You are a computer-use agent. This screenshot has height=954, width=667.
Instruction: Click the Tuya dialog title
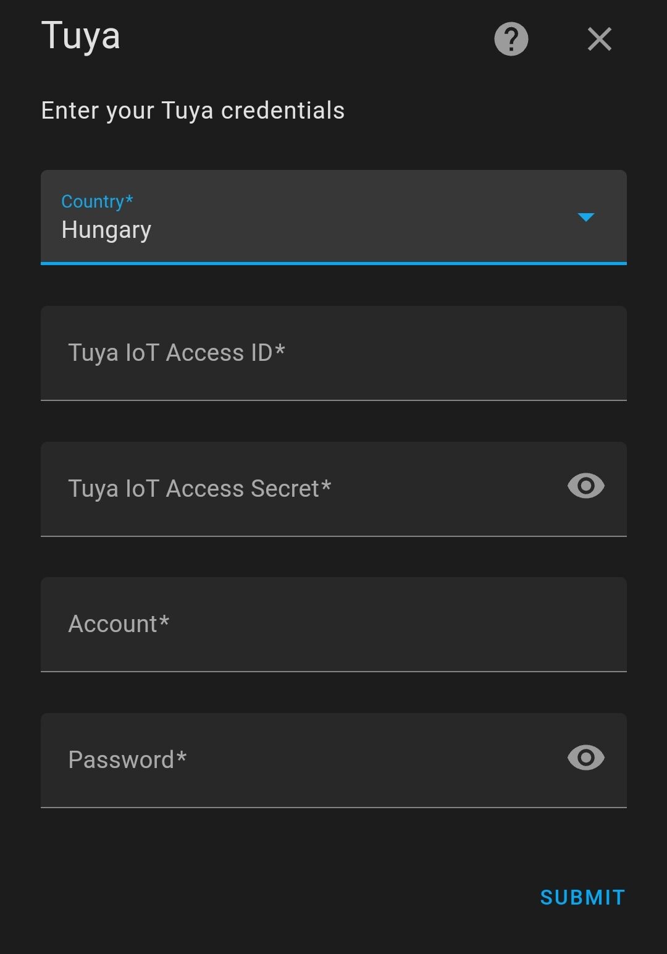[80, 36]
